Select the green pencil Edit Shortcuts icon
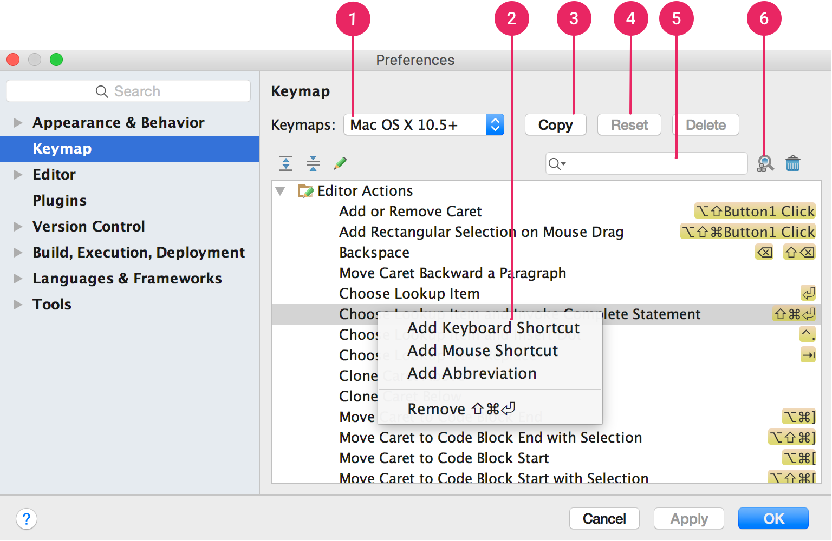The image size is (832, 541). tap(340, 163)
